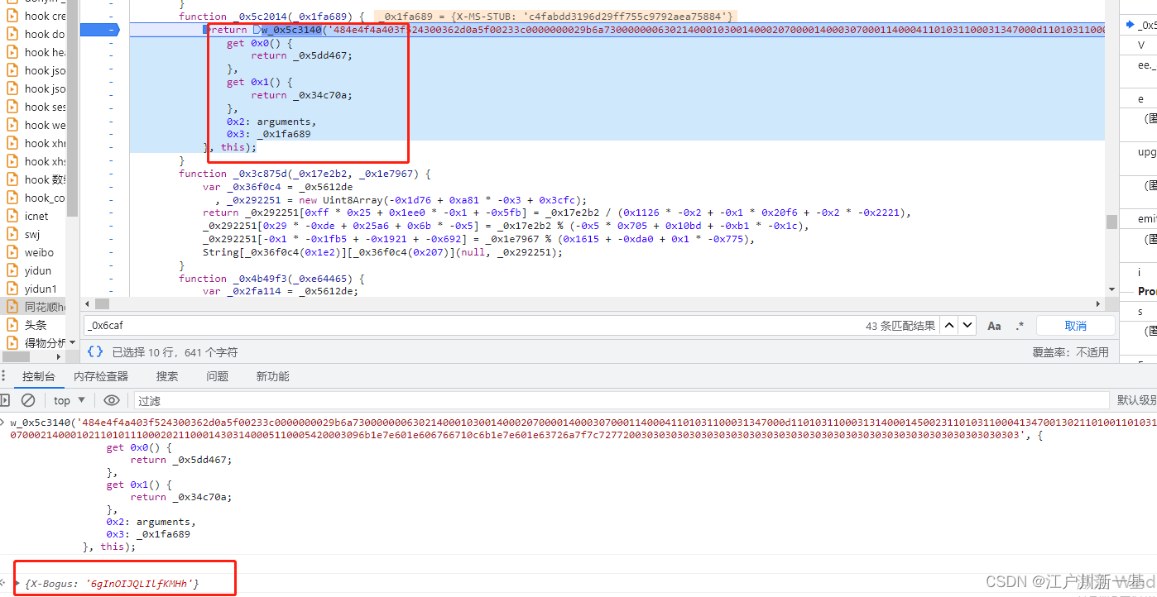The width and height of the screenshot is (1157, 597).
Task: Open the 搜索 drawer tab
Action: coord(167,376)
